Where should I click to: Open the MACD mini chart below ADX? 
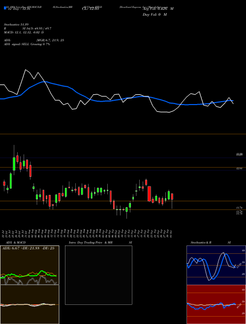pos(30,304)
